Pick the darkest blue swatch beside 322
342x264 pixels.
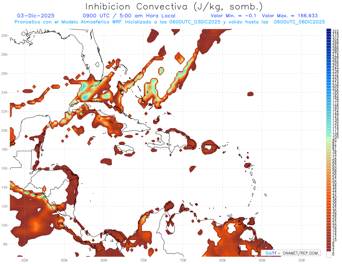point(329,30)
